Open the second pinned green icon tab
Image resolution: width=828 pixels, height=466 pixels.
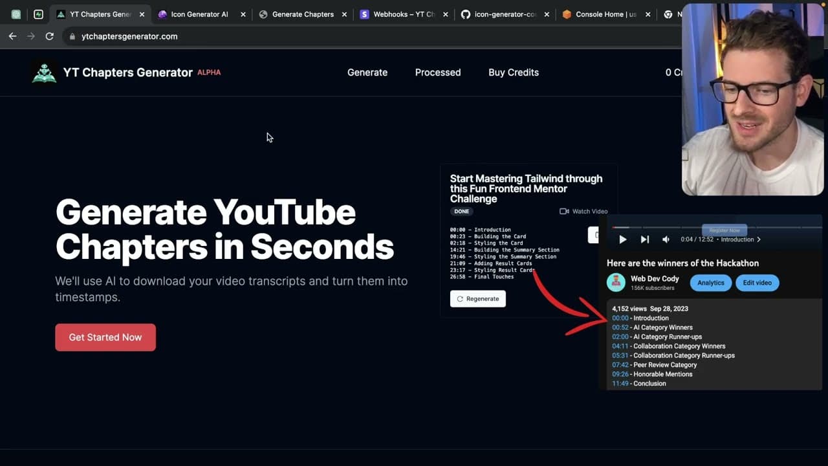(38, 14)
